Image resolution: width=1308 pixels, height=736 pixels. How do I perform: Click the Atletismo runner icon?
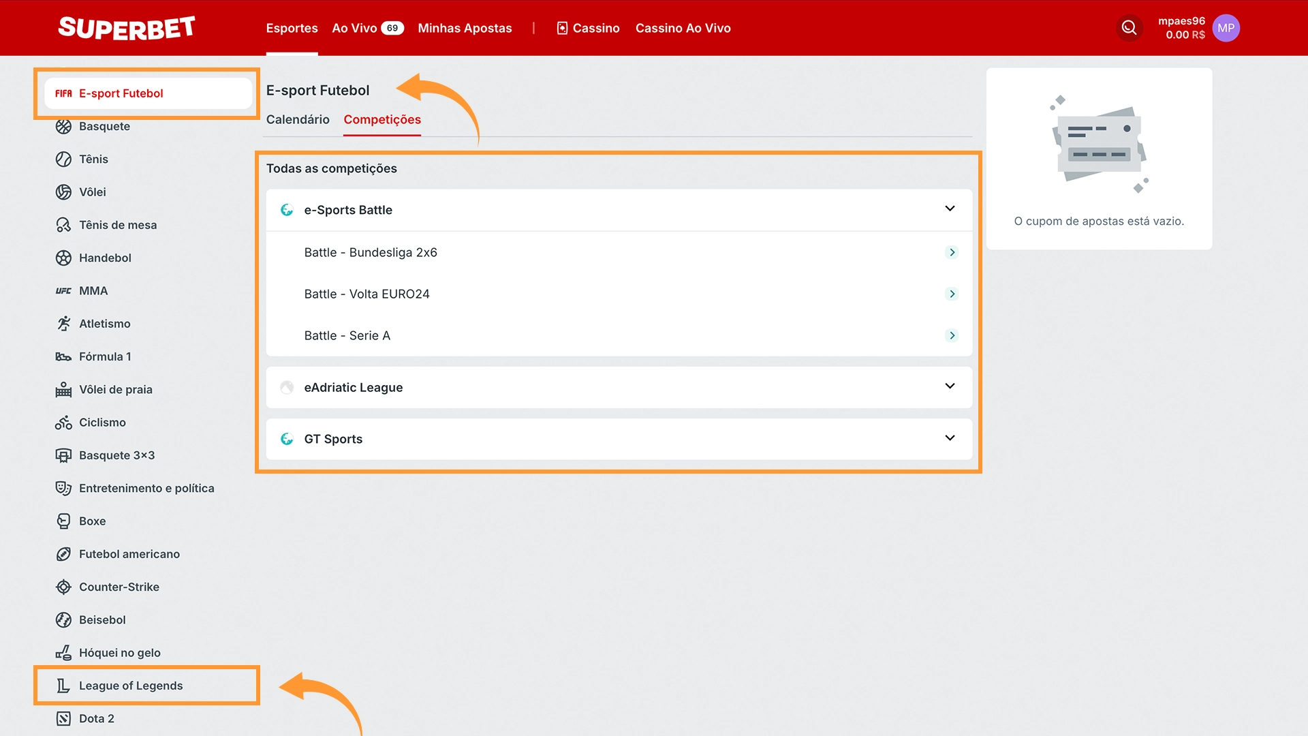[x=63, y=324]
